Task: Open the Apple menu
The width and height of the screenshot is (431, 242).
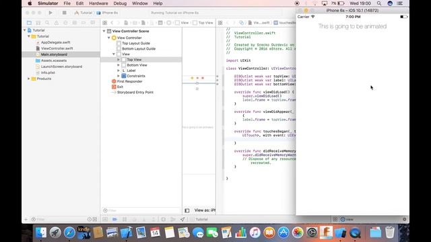Action: (30, 3)
